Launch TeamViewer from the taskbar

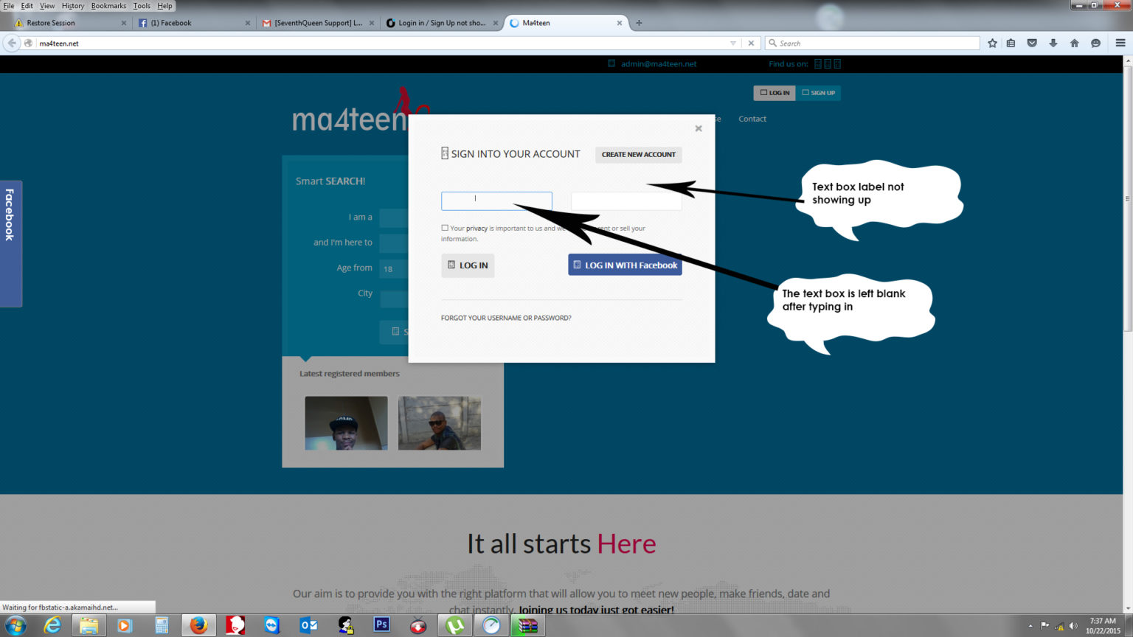pyautogui.click(x=271, y=625)
